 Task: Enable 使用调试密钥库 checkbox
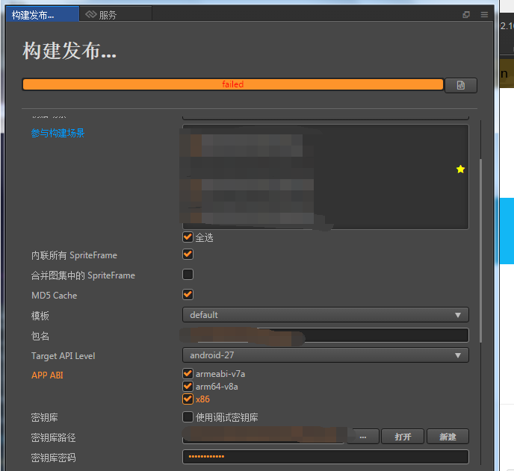[188, 417]
